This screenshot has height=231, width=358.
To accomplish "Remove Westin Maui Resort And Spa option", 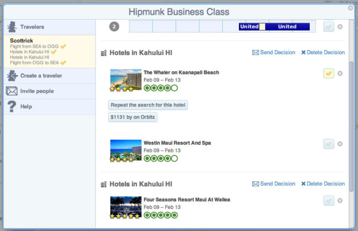I will pyautogui.click(x=340, y=144).
